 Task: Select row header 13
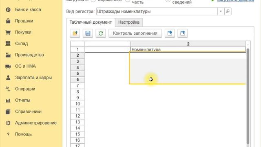tap(77, 122)
